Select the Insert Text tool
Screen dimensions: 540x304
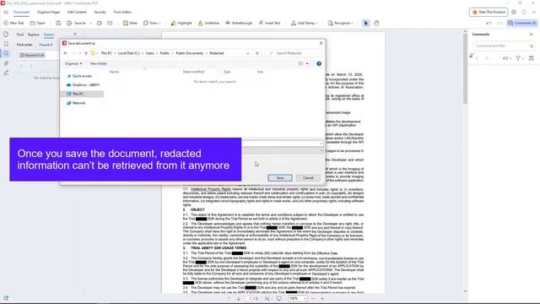(x=269, y=23)
